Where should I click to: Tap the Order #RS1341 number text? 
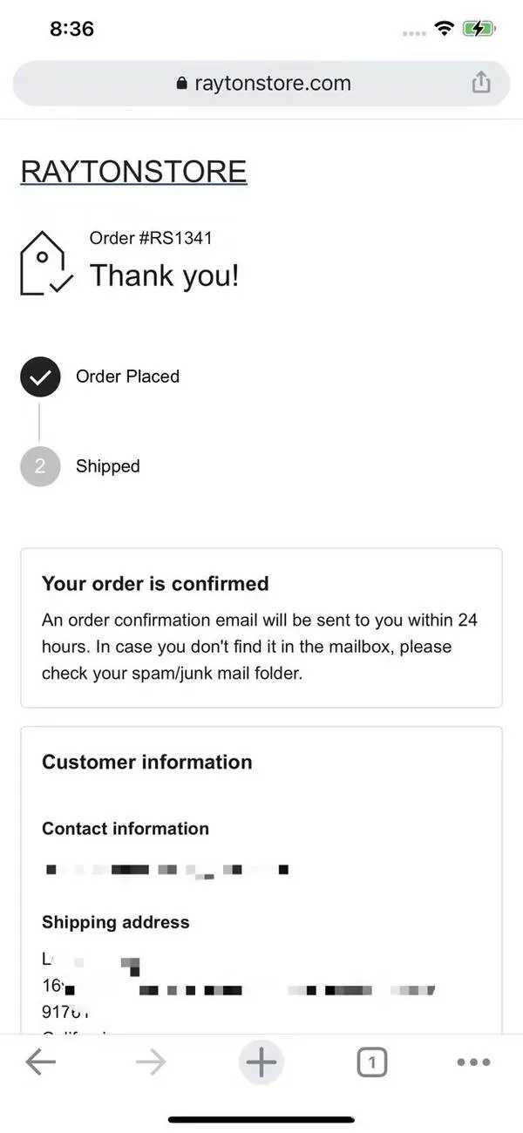151,238
